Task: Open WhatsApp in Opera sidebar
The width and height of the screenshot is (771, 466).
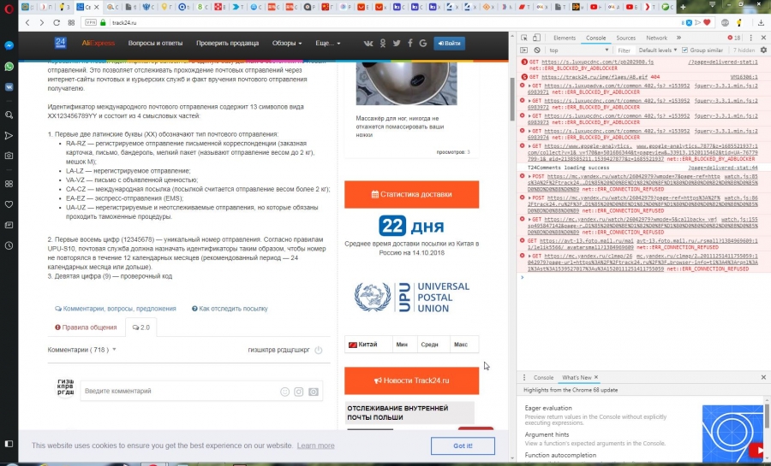Action: (9, 66)
